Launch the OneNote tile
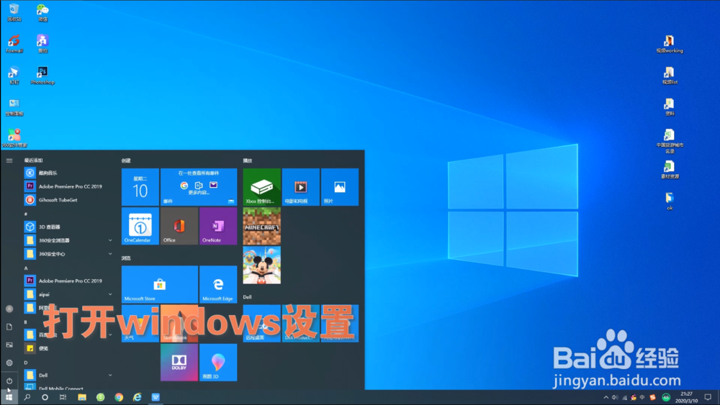The width and height of the screenshot is (720, 405). 218,226
